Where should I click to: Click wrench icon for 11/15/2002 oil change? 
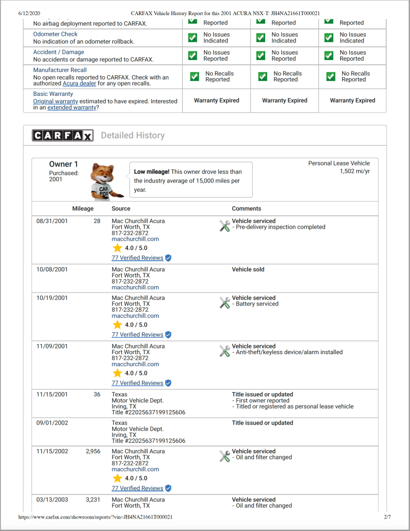click(x=225, y=456)
